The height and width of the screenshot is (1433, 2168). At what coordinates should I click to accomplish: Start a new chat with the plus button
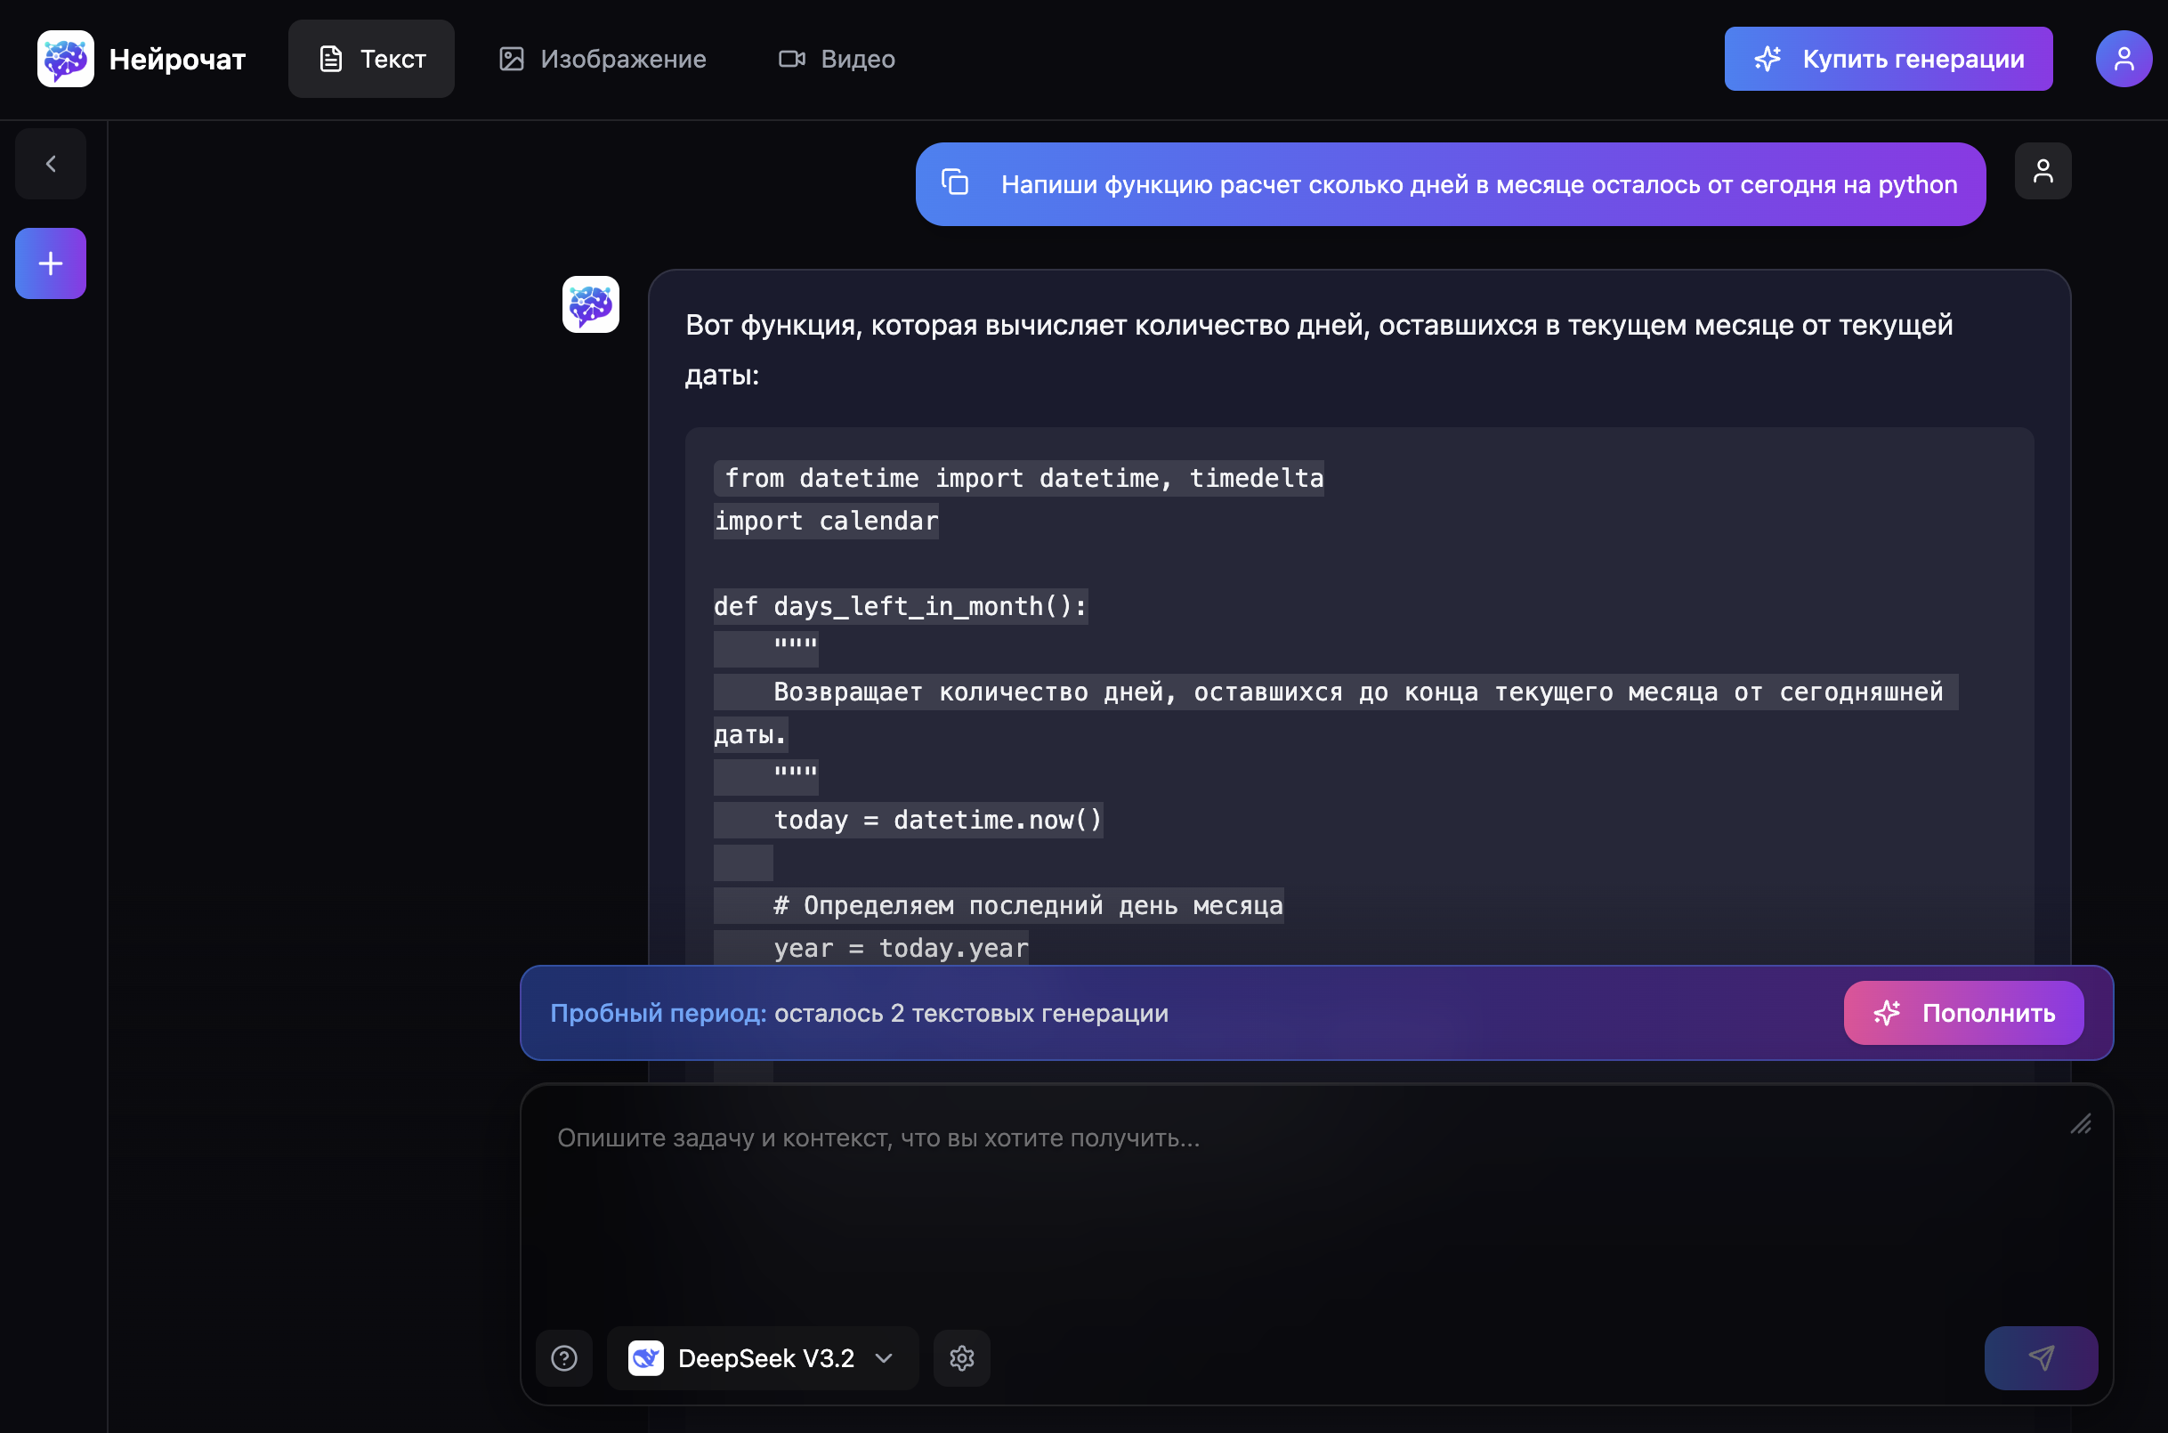(x=50, y=263)
